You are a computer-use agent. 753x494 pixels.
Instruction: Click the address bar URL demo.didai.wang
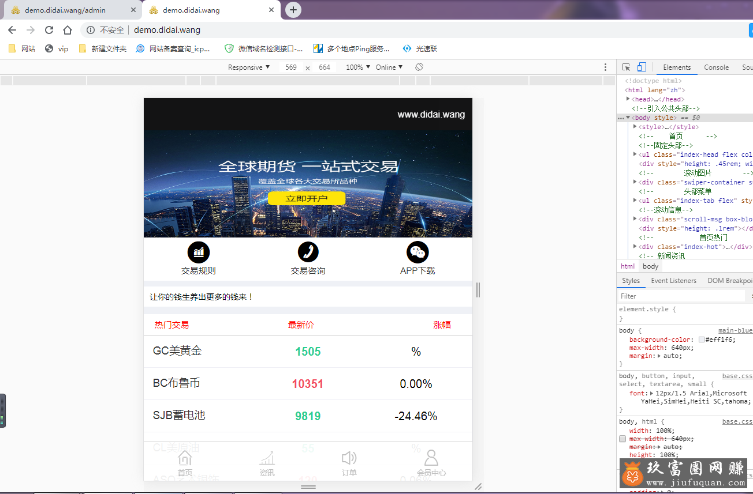click(167, 30)
